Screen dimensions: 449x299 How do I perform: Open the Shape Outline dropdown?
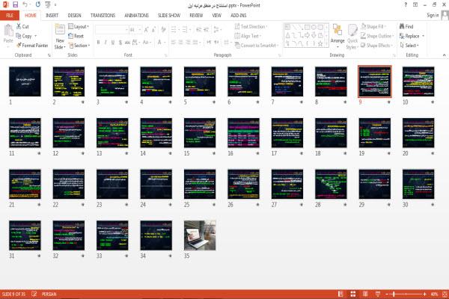point(377,36)
